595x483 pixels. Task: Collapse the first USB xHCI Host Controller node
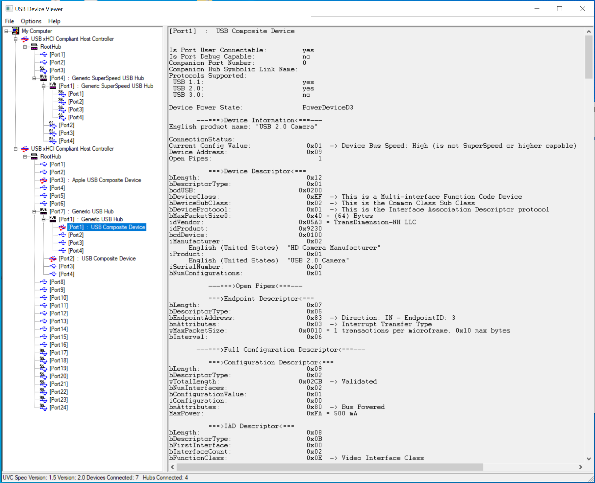[x=15, y=39]
